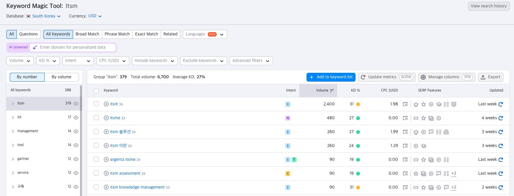Refresh metrics for argenta itsme row
This screenshot has height=196, width=514.
[501, 160]
